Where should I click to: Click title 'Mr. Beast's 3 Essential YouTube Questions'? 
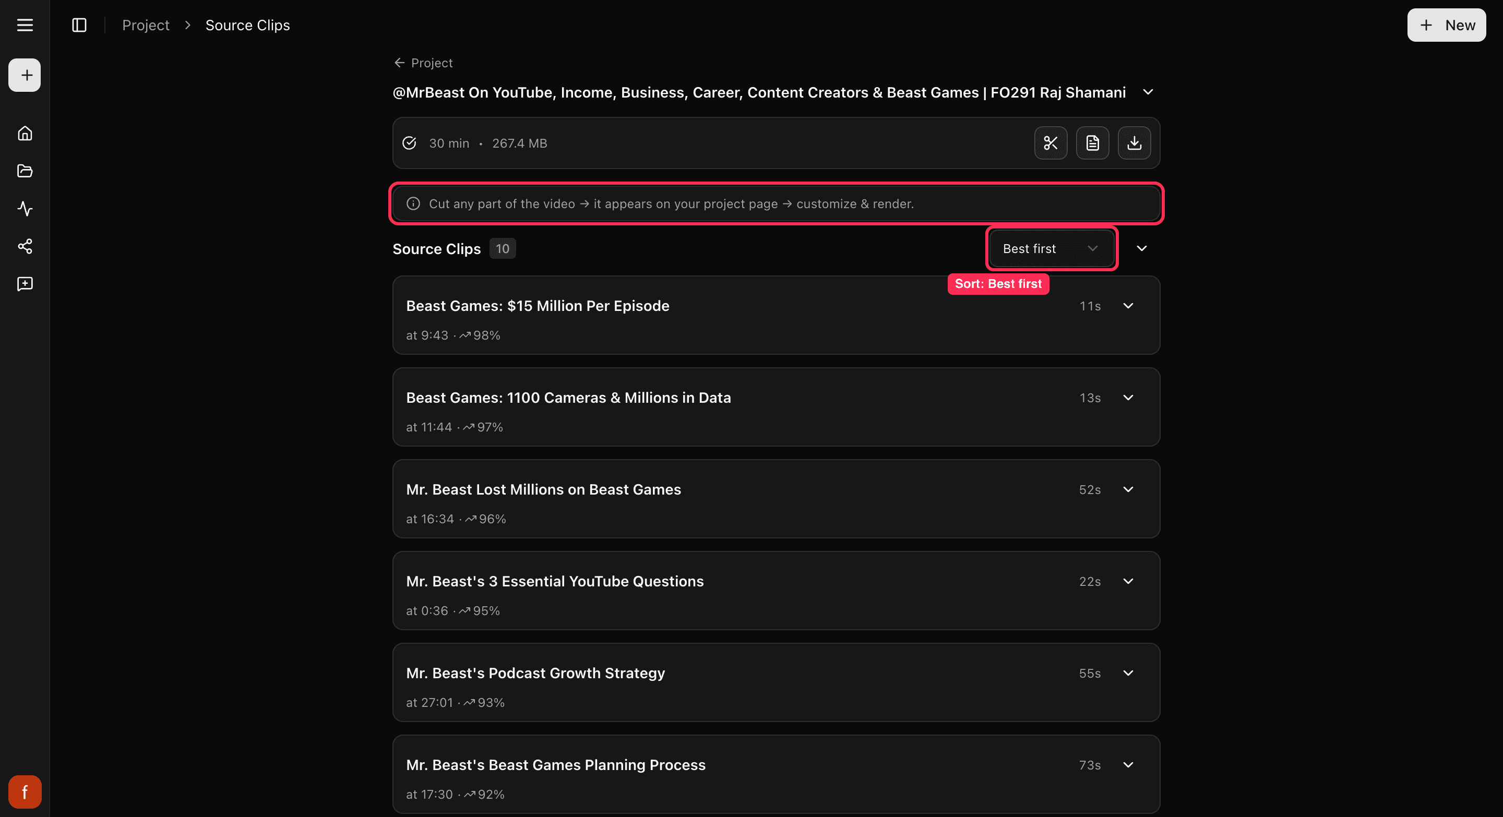[555, 581]
